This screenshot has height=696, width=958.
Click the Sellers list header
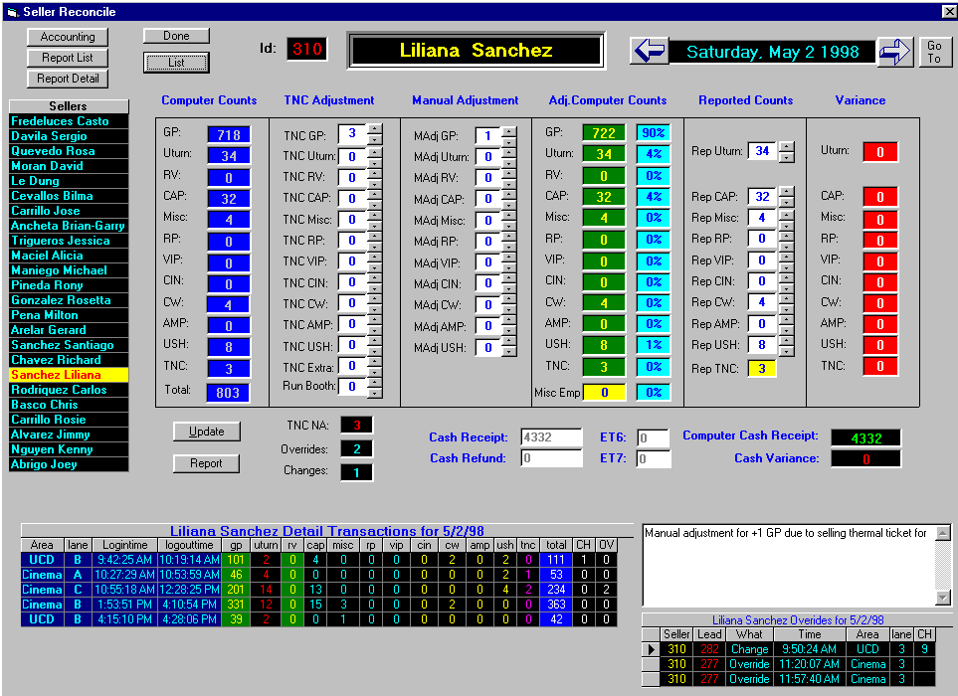[69, 106]
